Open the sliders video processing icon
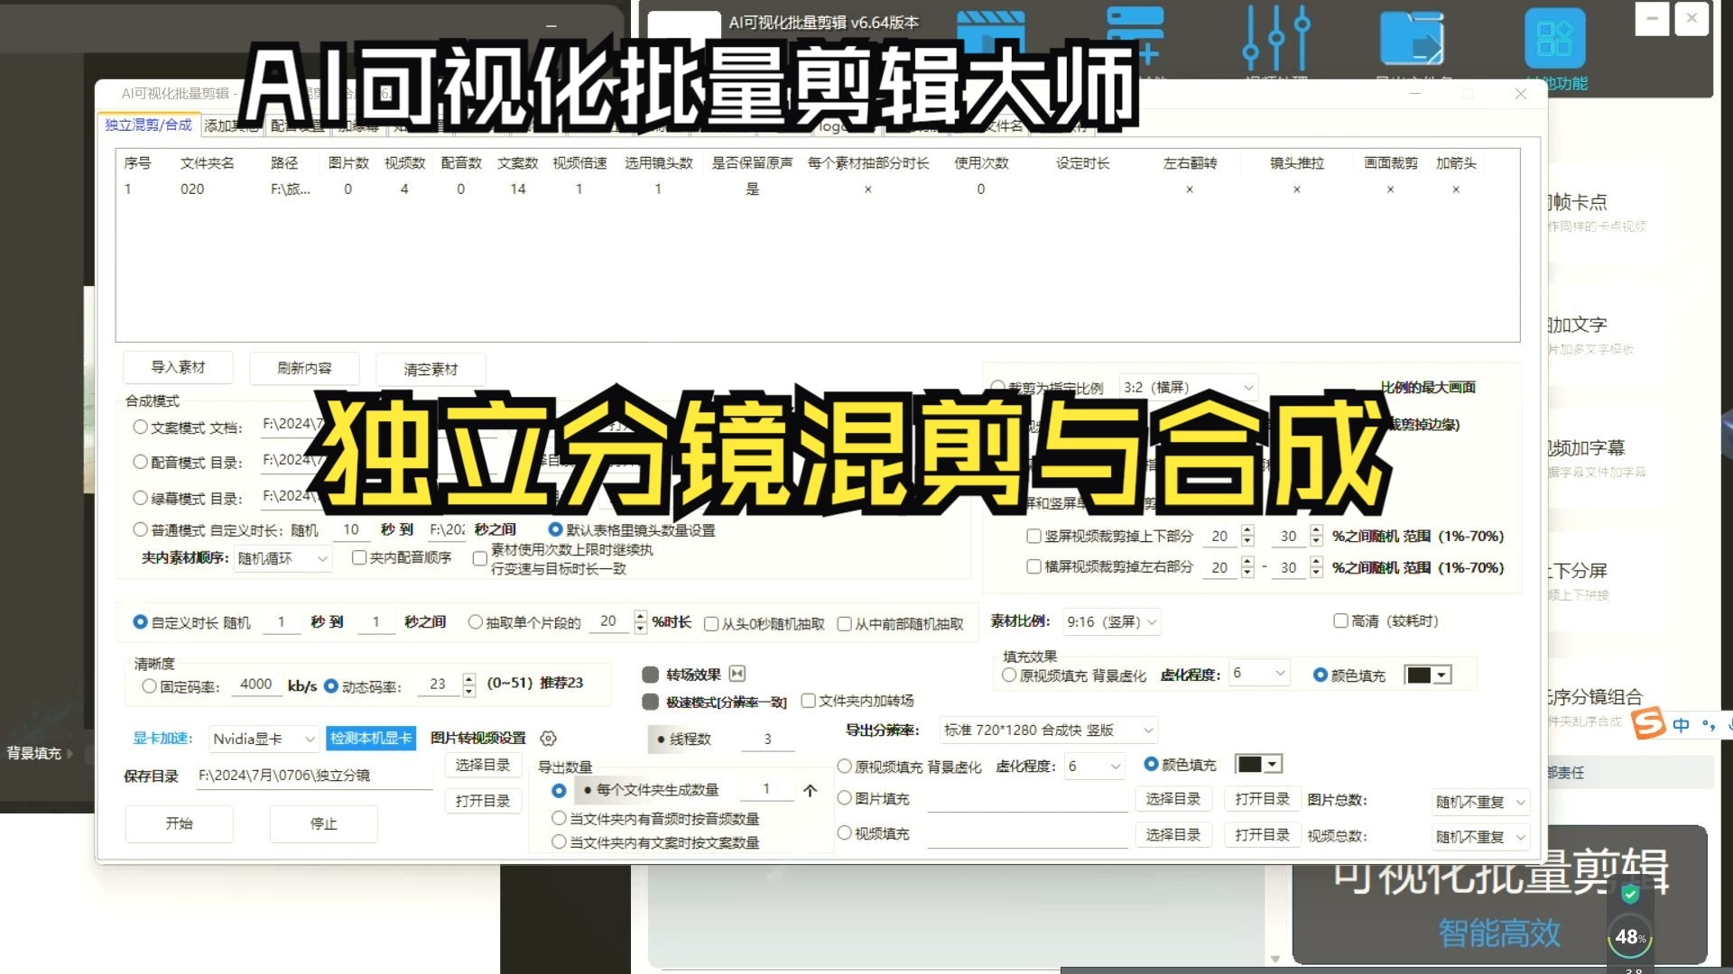1733x974 pixels. click(x=1275, y=38)
